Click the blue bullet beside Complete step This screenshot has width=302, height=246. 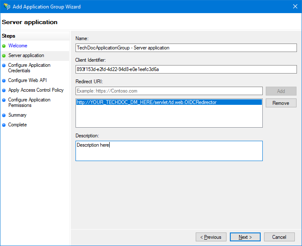click(x=4, y=125)
